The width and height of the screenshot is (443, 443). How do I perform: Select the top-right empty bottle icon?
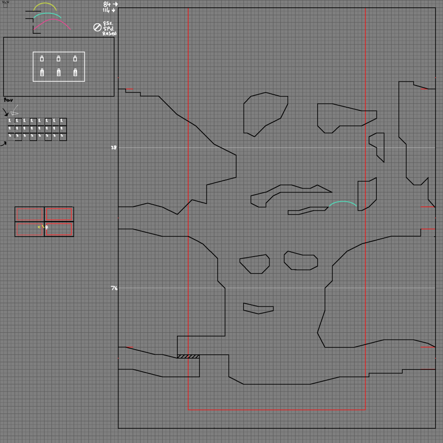click(x=75, y=58)
